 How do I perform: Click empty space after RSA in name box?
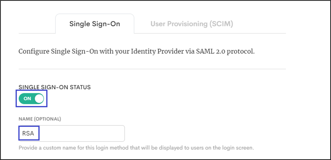click(81, 133)
